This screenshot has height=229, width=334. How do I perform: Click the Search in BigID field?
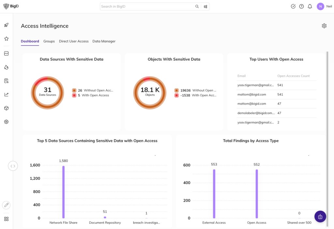pyautogui.click(x=147, y=7)
